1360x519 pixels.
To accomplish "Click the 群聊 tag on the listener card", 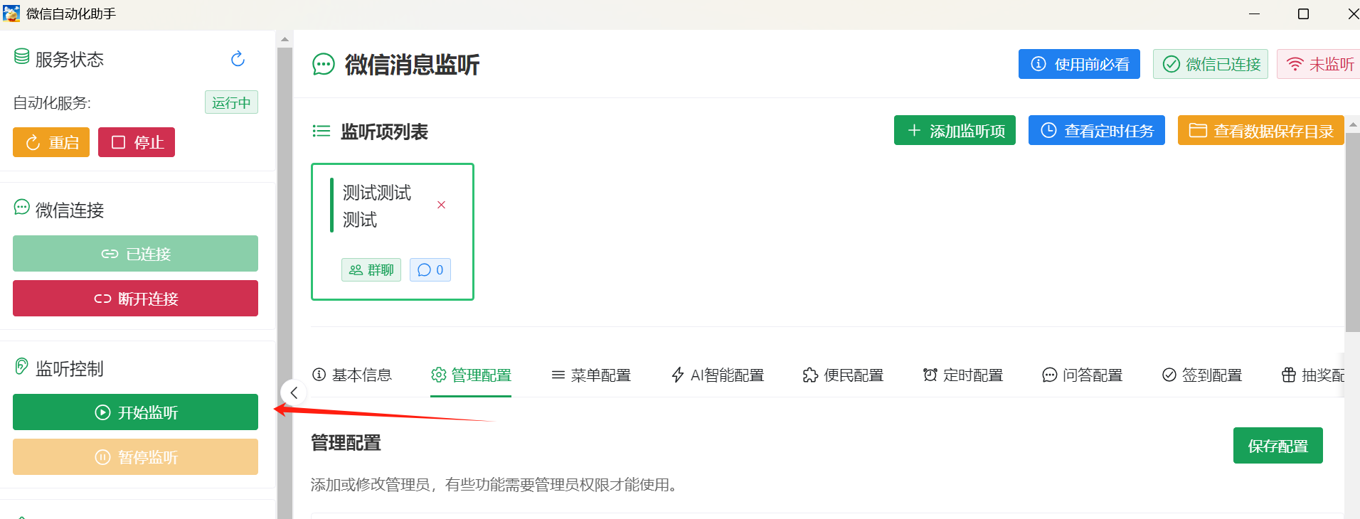I will 371,270.
